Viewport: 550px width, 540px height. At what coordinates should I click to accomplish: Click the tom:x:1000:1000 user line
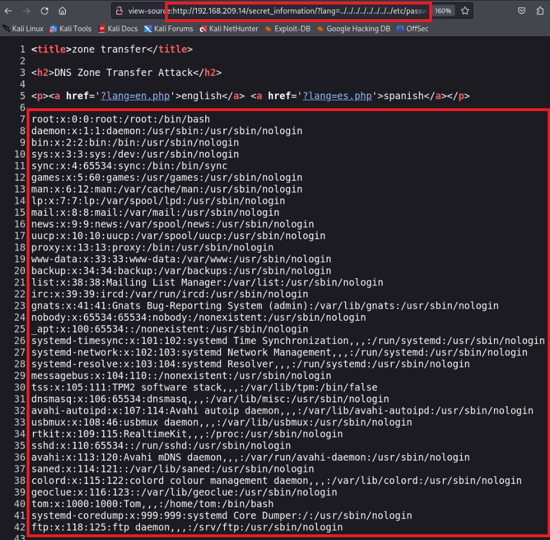click(152, 504)
